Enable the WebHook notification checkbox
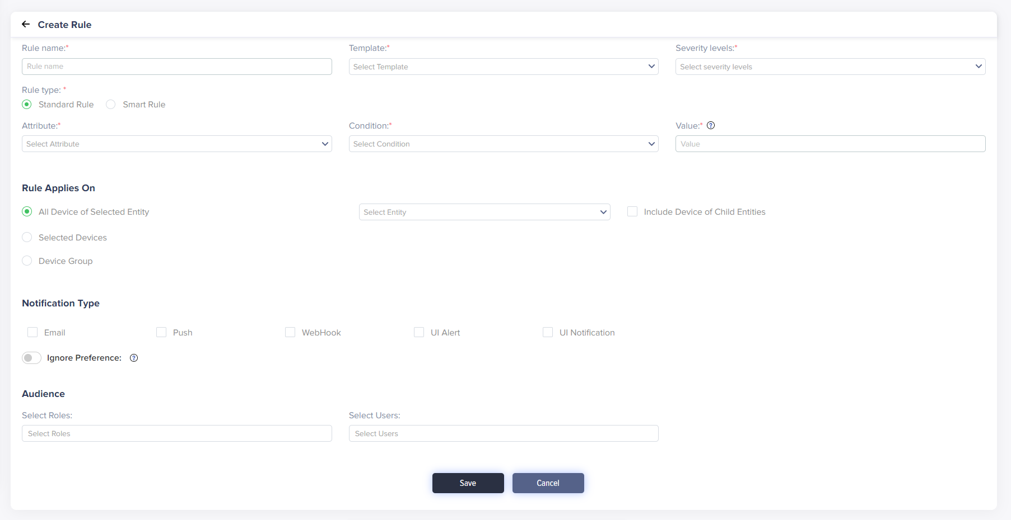 pos(290,332)
